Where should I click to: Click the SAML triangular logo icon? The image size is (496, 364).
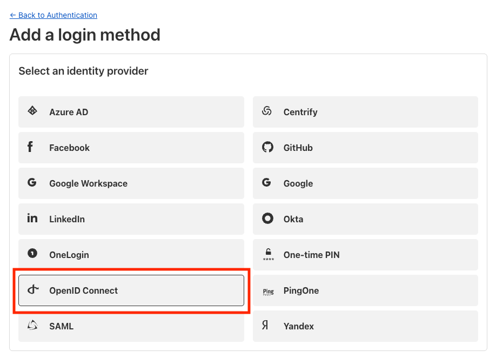point(32,326)
